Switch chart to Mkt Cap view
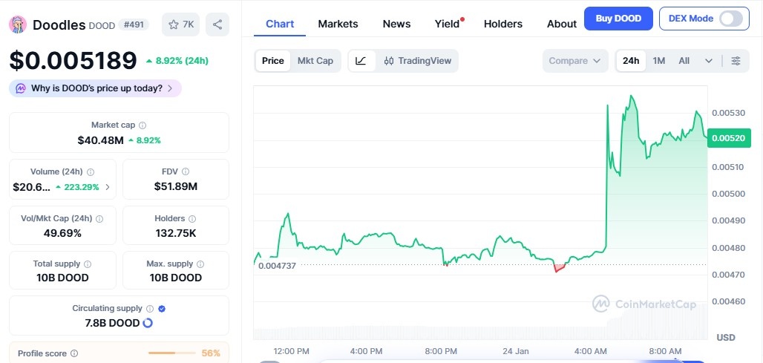763x363 pixels. point(315,61)
